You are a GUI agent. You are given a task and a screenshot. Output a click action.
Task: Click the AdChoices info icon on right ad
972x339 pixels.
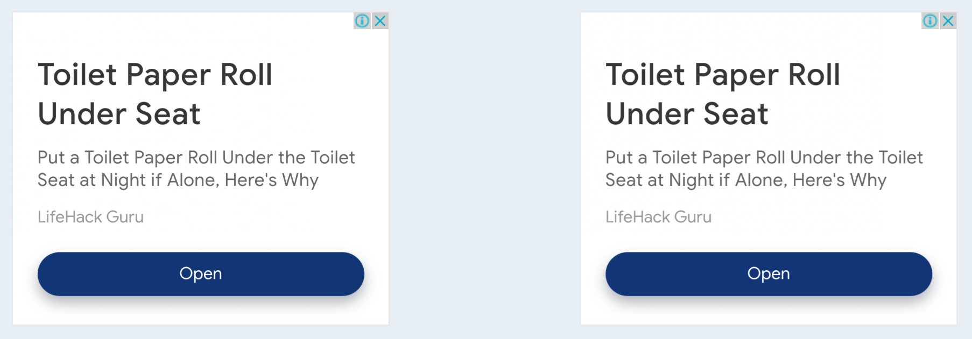pyautogui.click(x=930, y=21)
